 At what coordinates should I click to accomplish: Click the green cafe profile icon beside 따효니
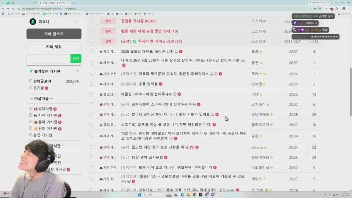[33, 22]
